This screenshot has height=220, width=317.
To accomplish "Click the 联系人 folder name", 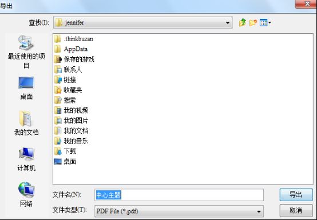I will click(x=73, y=70).
